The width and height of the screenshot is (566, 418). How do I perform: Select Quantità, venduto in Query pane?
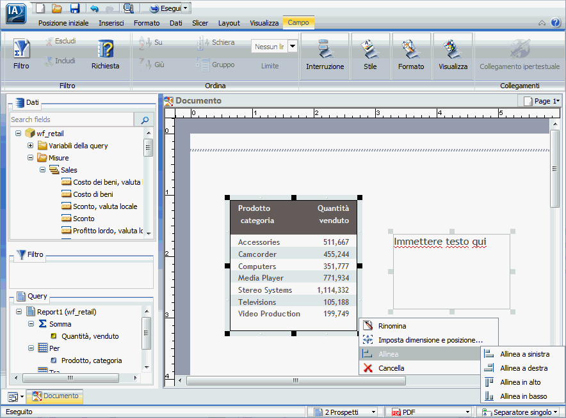click(90, 336)
